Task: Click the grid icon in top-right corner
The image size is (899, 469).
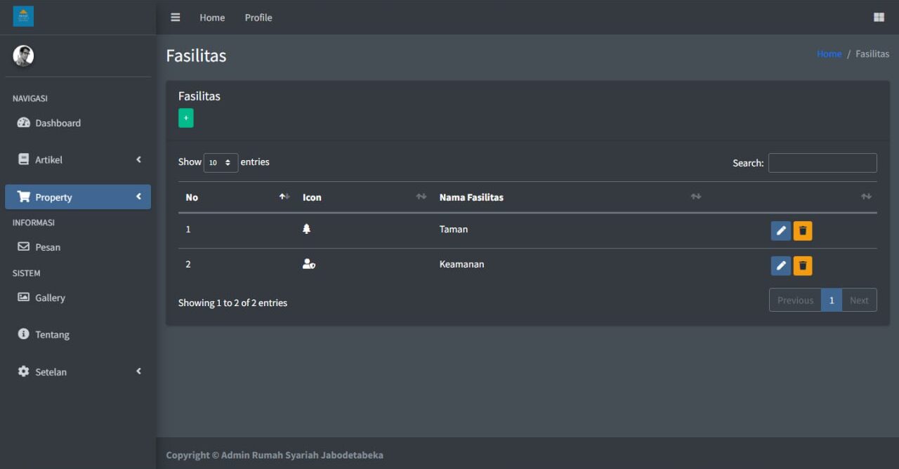Action: [879, 18]
